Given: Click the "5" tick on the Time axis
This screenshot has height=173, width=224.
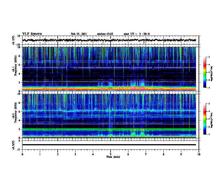Looking at the screenshot, I should 111,154.
